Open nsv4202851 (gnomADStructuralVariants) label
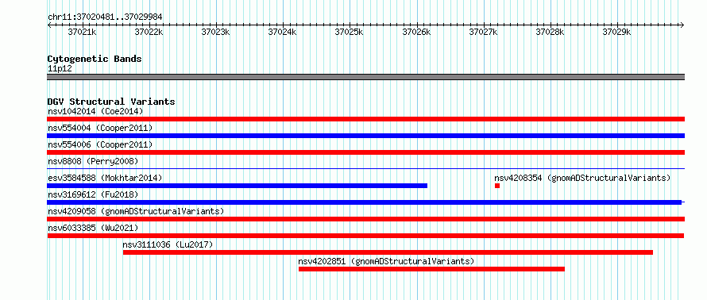Image resolution: width=707 pixels, height=300 pixels. point(386,261)
